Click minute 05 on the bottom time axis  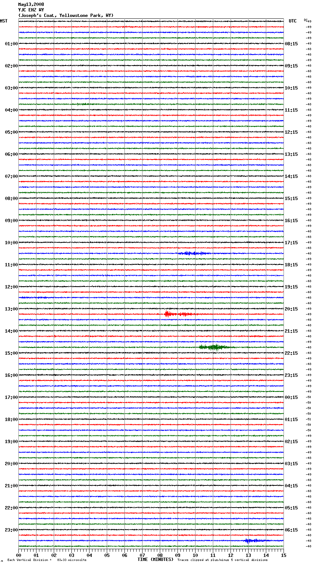(107, 555)
